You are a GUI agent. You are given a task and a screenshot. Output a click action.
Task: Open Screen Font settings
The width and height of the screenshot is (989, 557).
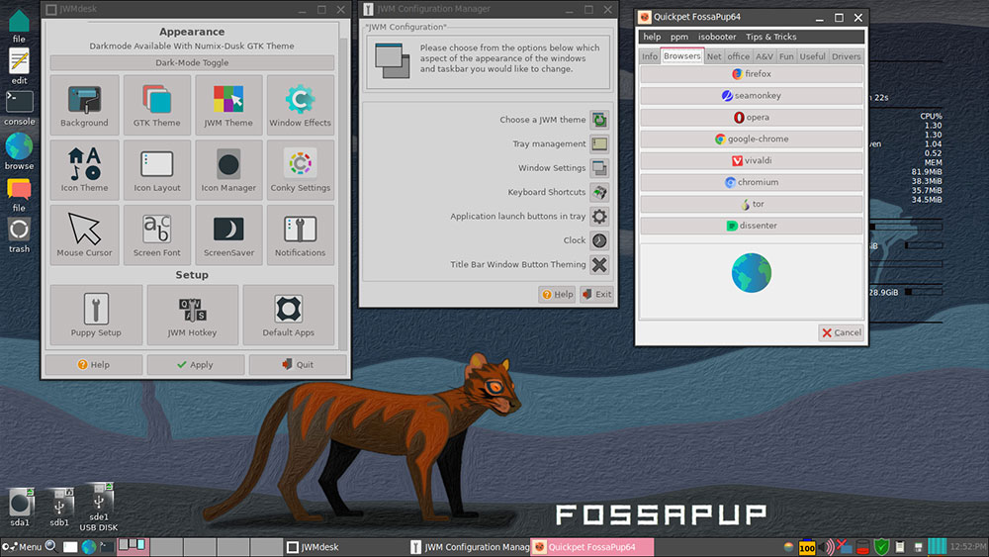[x=156, y=234]
